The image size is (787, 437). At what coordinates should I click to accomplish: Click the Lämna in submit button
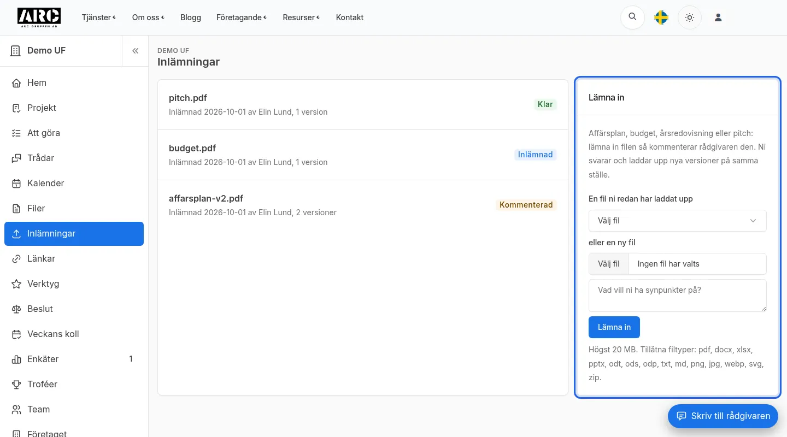(614, 327)
